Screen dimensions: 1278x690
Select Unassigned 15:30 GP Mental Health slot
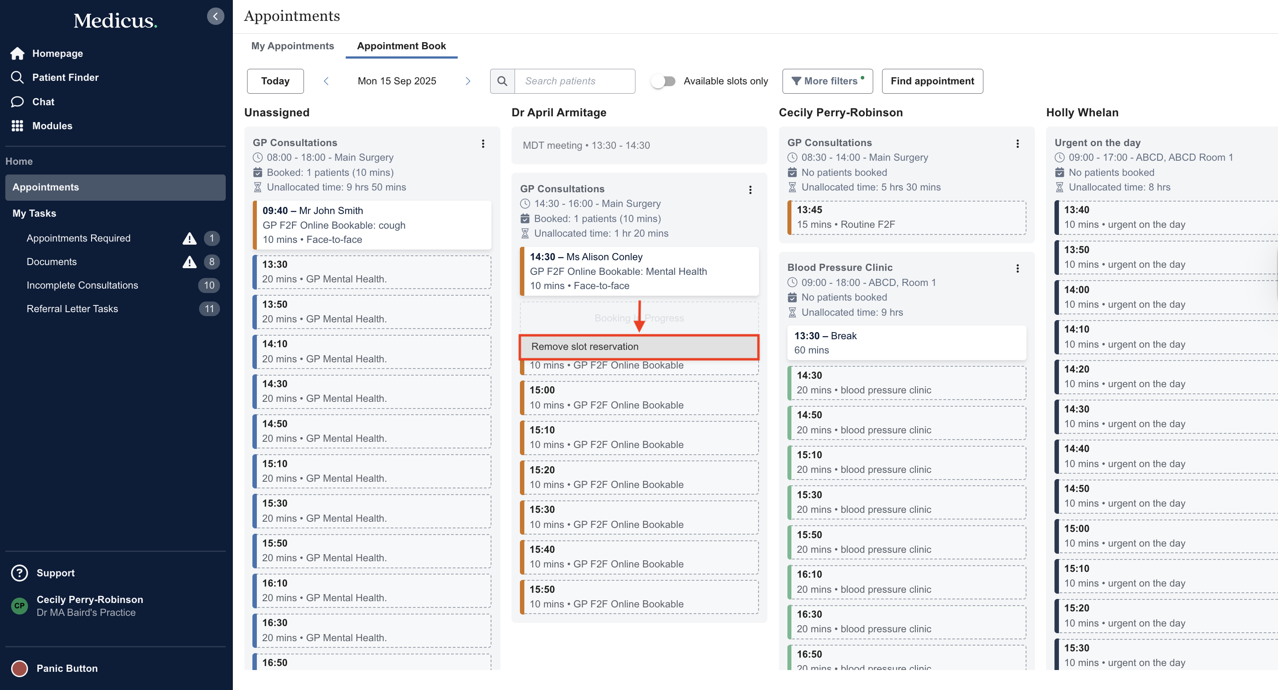click(x=371, y=511)
